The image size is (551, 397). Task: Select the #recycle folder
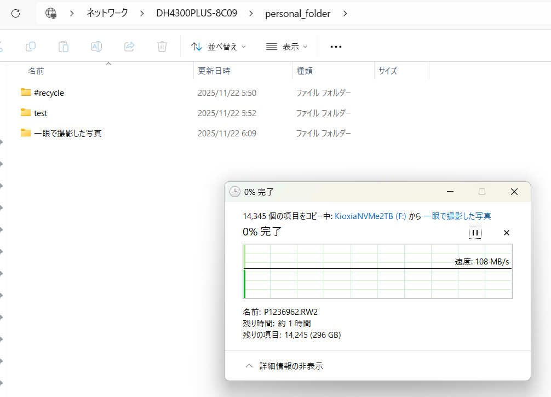pyautogui.click(x=49, y=93)
